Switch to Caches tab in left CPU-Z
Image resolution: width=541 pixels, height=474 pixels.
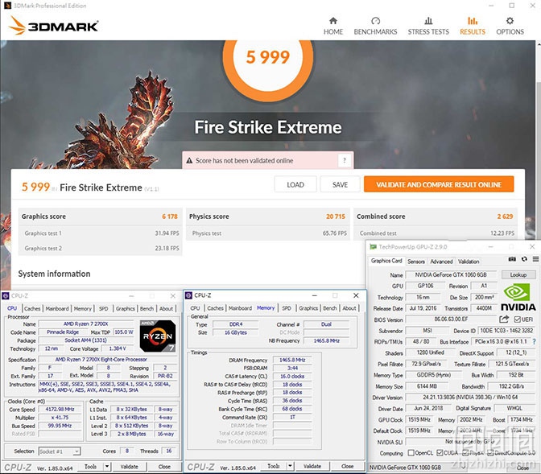[x=32, y=308]
